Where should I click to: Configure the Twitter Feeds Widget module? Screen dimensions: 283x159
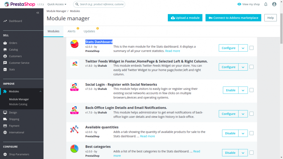click(228, 67)
